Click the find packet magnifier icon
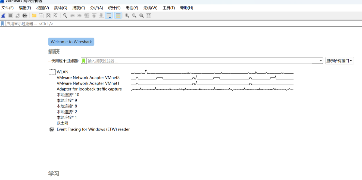The image size is (362, 180). tap(65, 15)
